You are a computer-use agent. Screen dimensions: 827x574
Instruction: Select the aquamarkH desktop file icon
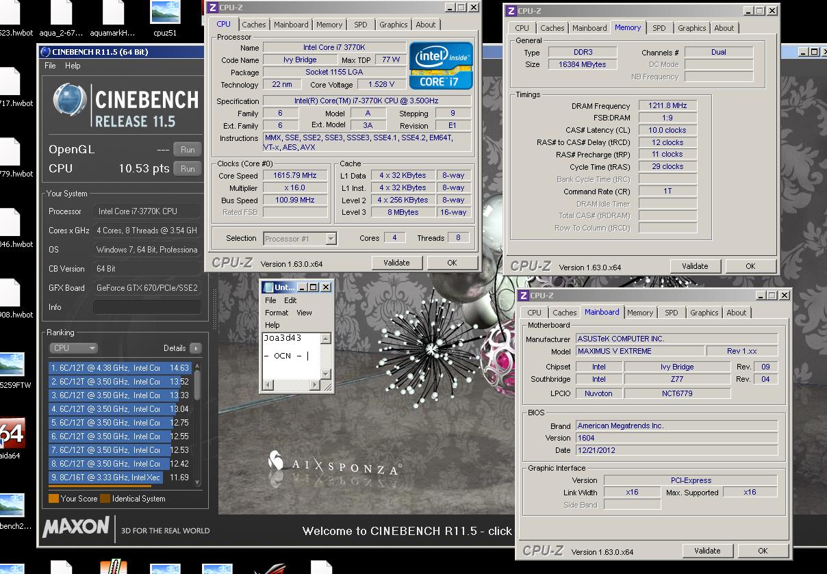[113, 14]
